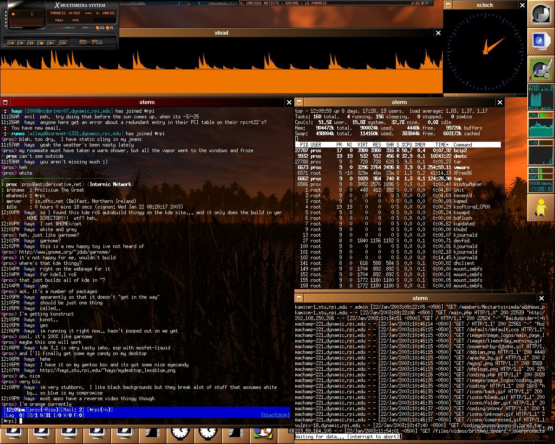Pause the song in XMMS

coord(32,43)
